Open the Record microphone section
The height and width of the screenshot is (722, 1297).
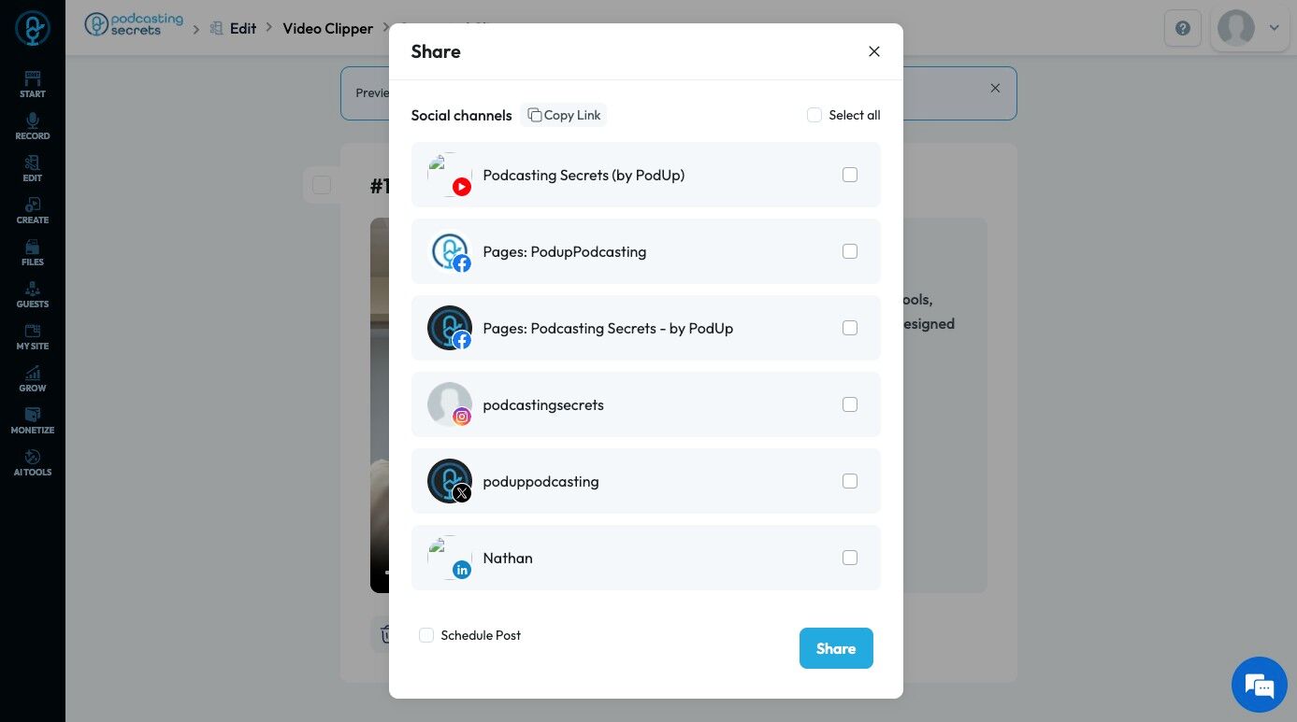coord(32,126)
